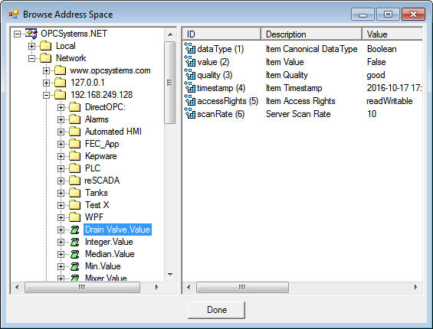Select the reSCADA tree item

click(x=102, y=181)
